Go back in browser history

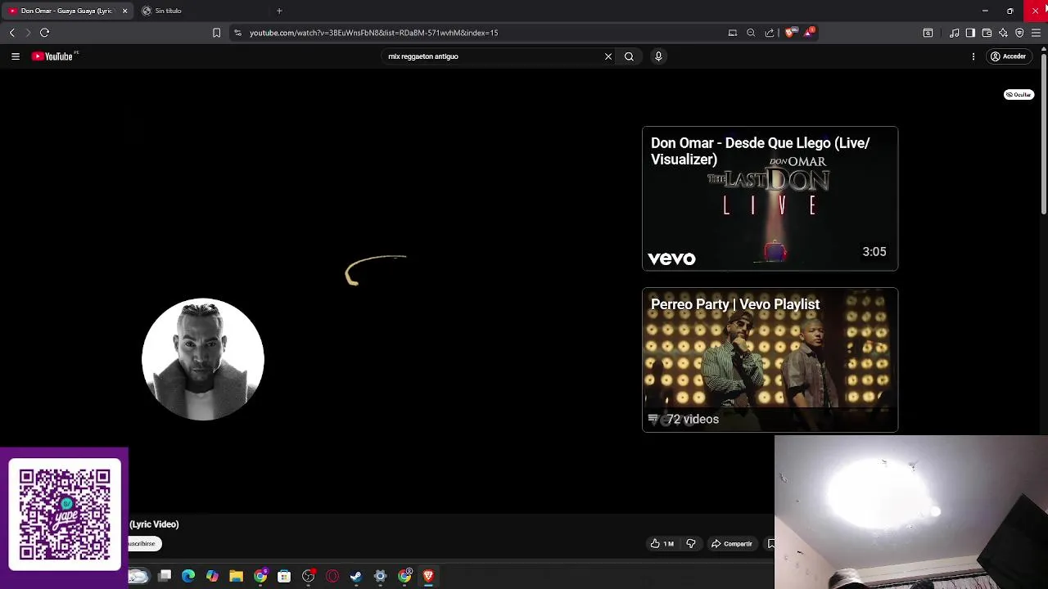click(11, 33)
